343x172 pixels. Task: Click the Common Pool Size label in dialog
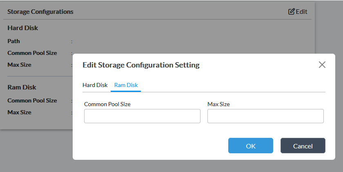click(x=107, y=104)
